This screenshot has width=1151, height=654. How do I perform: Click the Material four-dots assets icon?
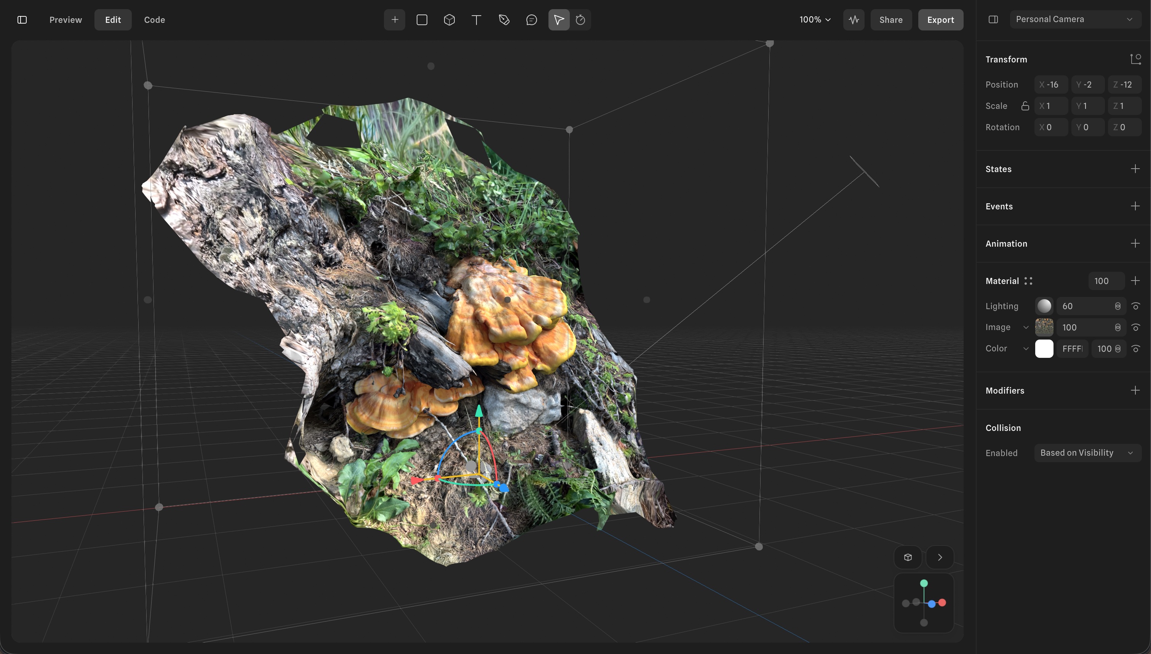[1028, 281]
